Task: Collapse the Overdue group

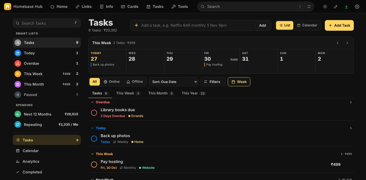Action: 93,102
